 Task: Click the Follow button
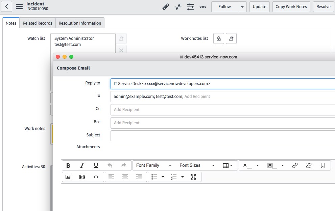(224, 7)
